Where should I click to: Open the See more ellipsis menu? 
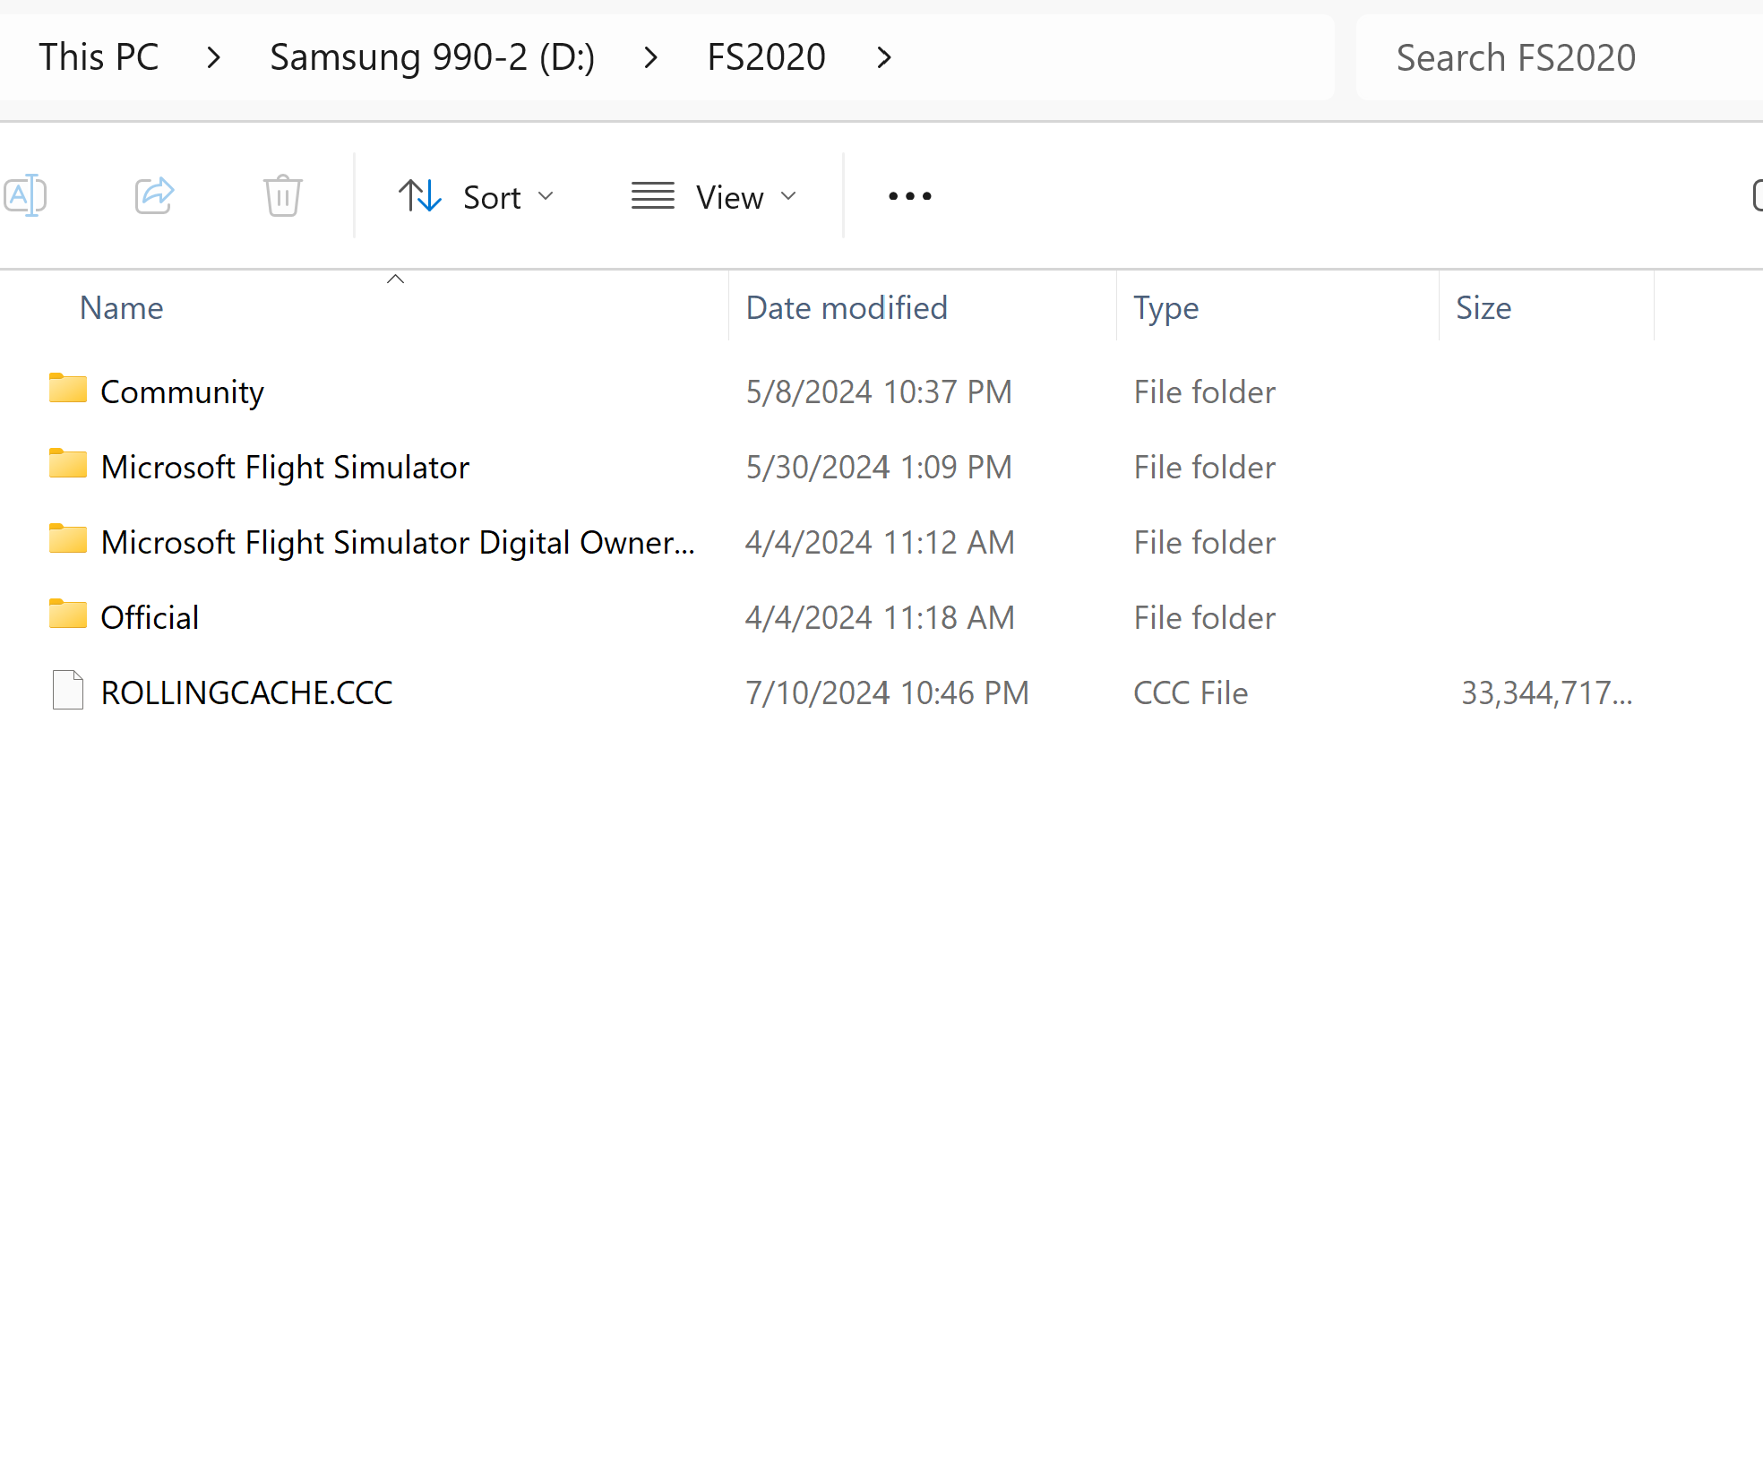coord(909,196)
